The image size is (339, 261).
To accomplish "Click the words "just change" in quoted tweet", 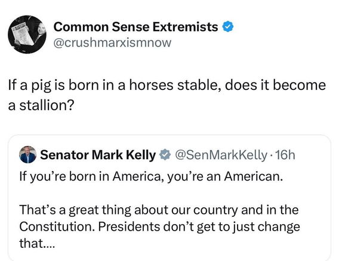I will 266,227.
